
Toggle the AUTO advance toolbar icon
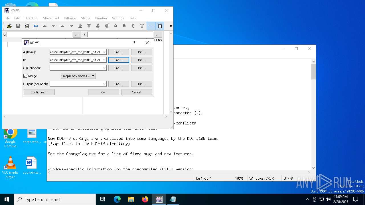tap(142, 26)
